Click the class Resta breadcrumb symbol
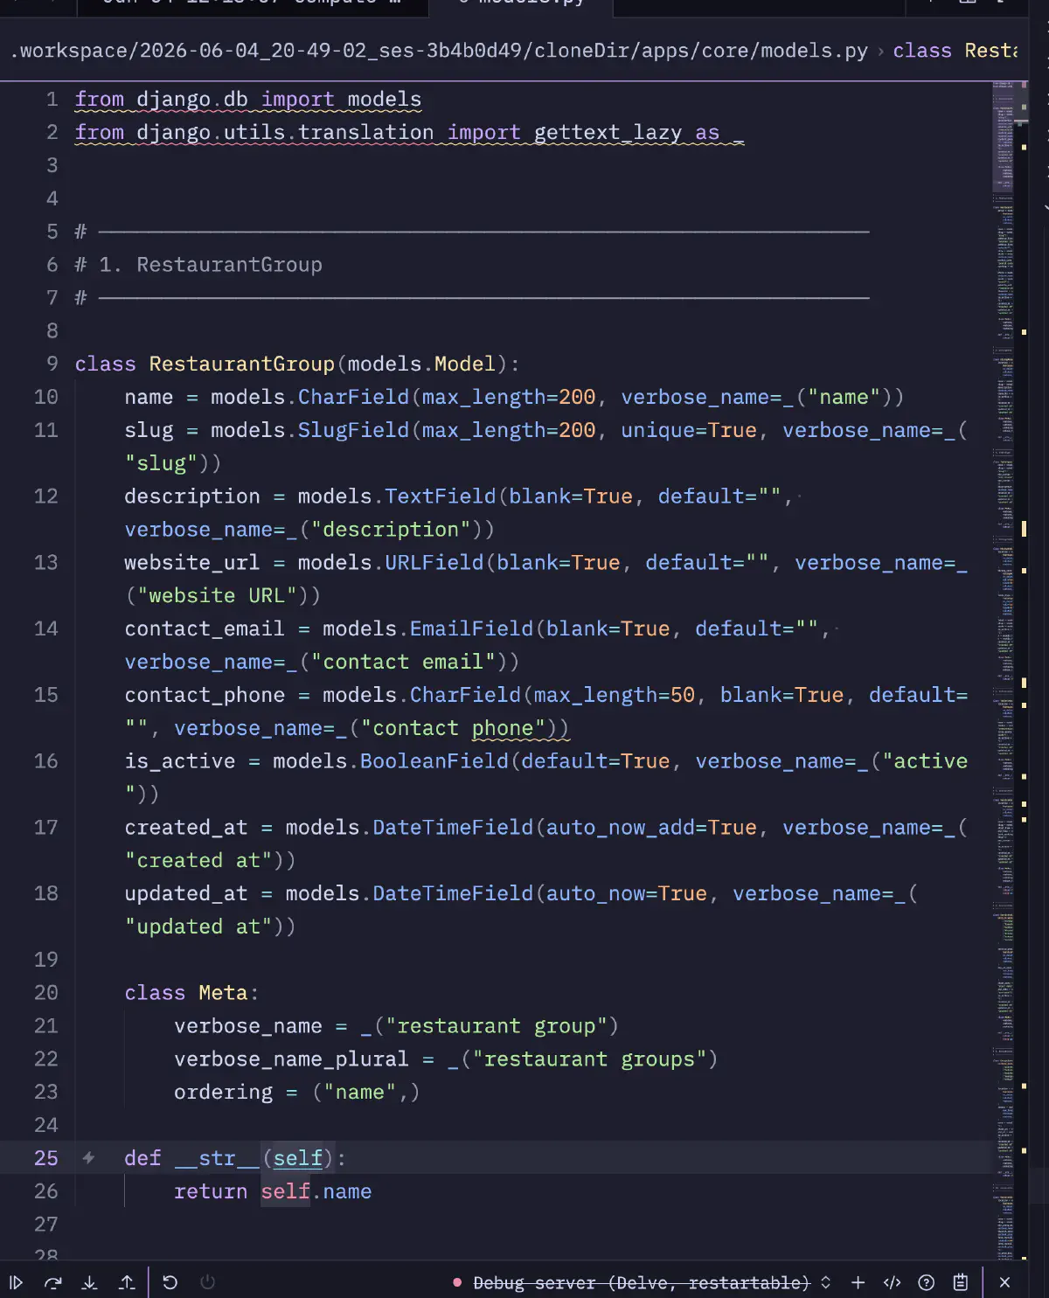The image size is (1049, 1298). [x=955, y=51]
